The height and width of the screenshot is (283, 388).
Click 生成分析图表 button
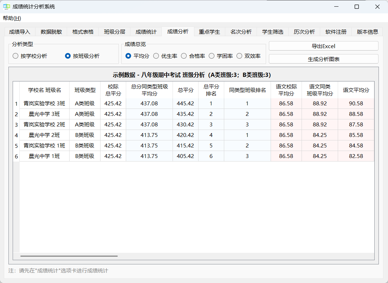pos(324,59)
